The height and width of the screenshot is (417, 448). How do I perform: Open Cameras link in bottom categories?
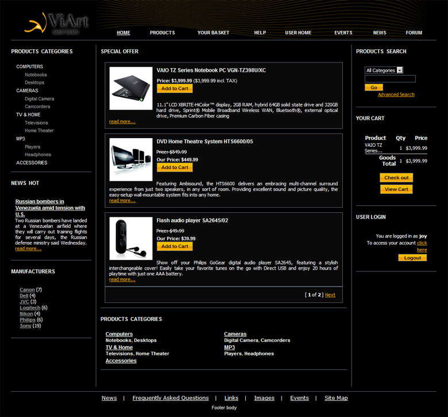[x=235, y=334]
